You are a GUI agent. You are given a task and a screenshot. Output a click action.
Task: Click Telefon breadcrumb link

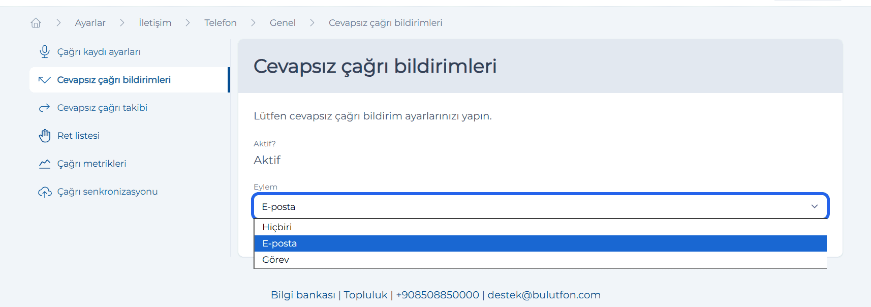[221, 23]
